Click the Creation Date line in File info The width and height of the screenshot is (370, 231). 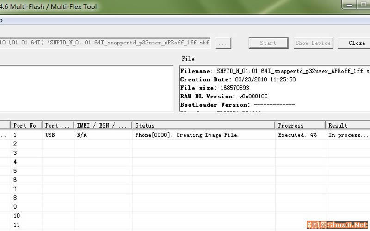(238, 79)
